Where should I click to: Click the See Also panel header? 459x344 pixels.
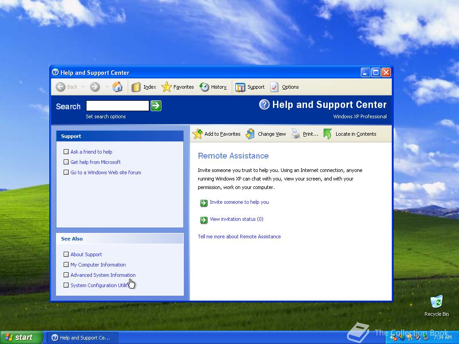click(120, 239)
